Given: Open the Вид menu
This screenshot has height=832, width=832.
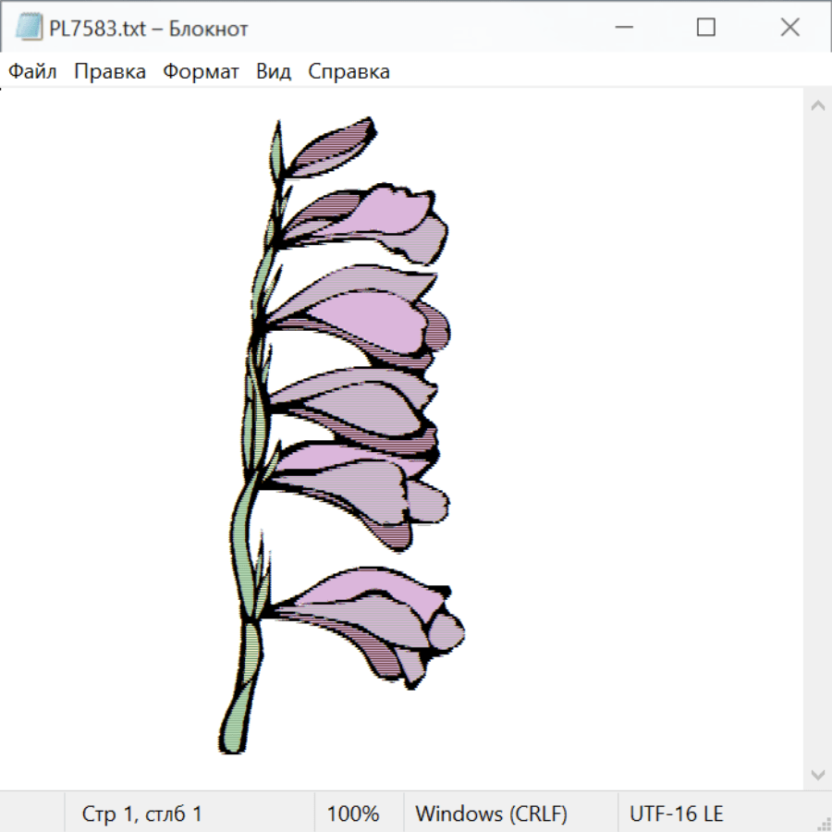Looking at the screenshot, I should [x=274, y=72].
